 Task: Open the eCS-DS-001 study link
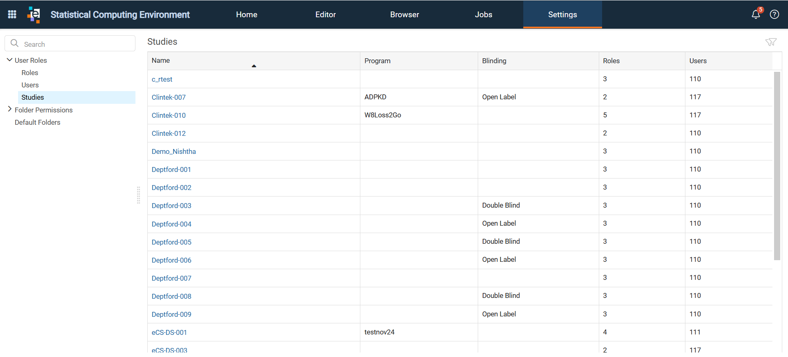170,332
